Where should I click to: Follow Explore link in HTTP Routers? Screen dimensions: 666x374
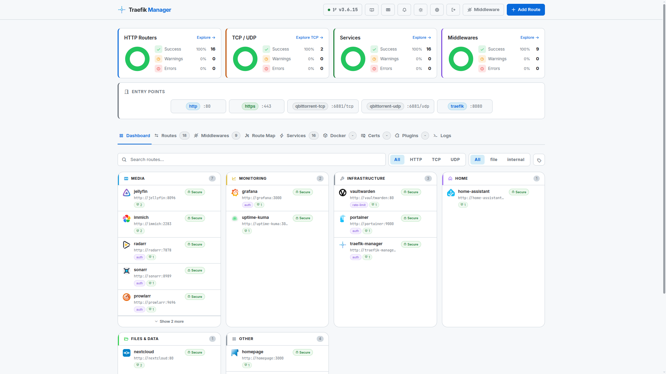(x=206, y=38)
